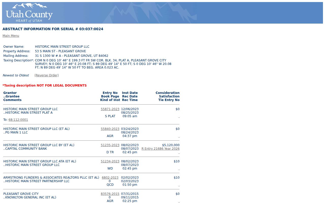
Task: Open entry number 83576-2015
Action: [x=110, y=194]
